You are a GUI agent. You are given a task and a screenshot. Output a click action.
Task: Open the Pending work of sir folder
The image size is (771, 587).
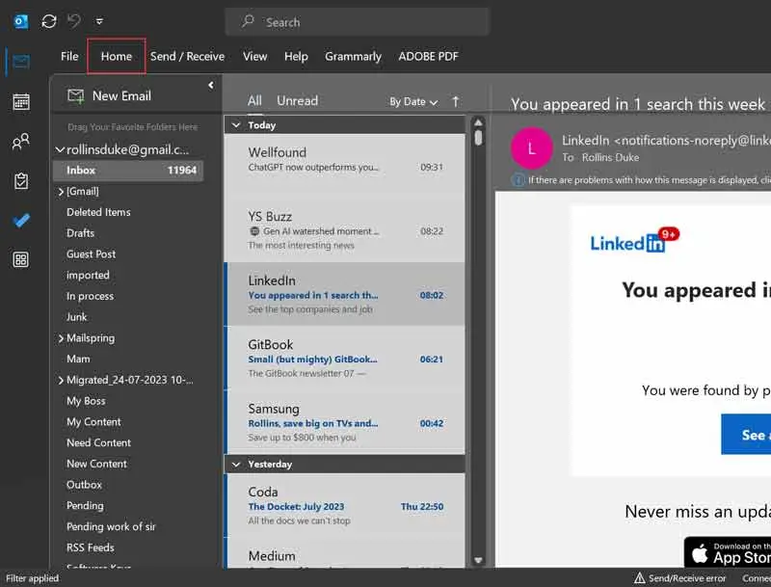point(111,526)
